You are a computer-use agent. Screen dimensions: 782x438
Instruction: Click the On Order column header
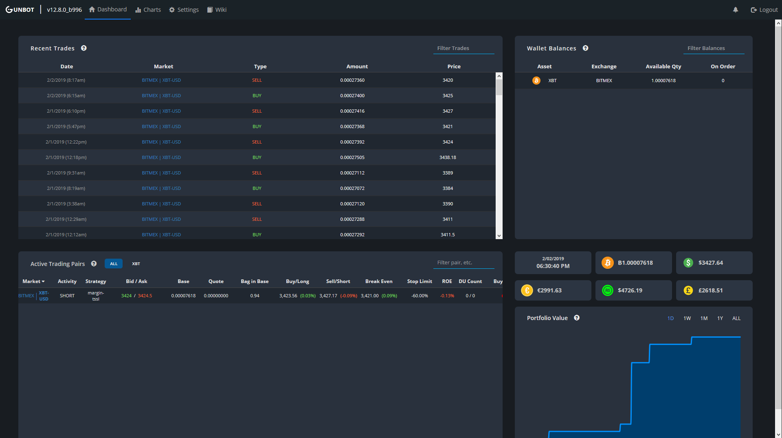[x=723, y=66]
